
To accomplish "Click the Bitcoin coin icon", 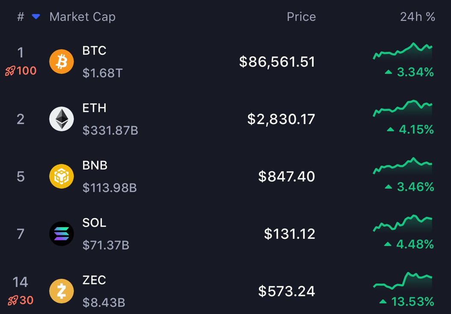I will point(62,62).
